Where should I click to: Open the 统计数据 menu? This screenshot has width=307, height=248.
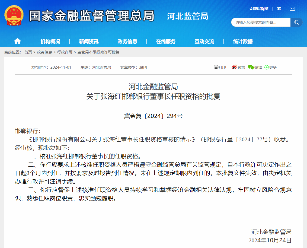[x=243, y=42]
